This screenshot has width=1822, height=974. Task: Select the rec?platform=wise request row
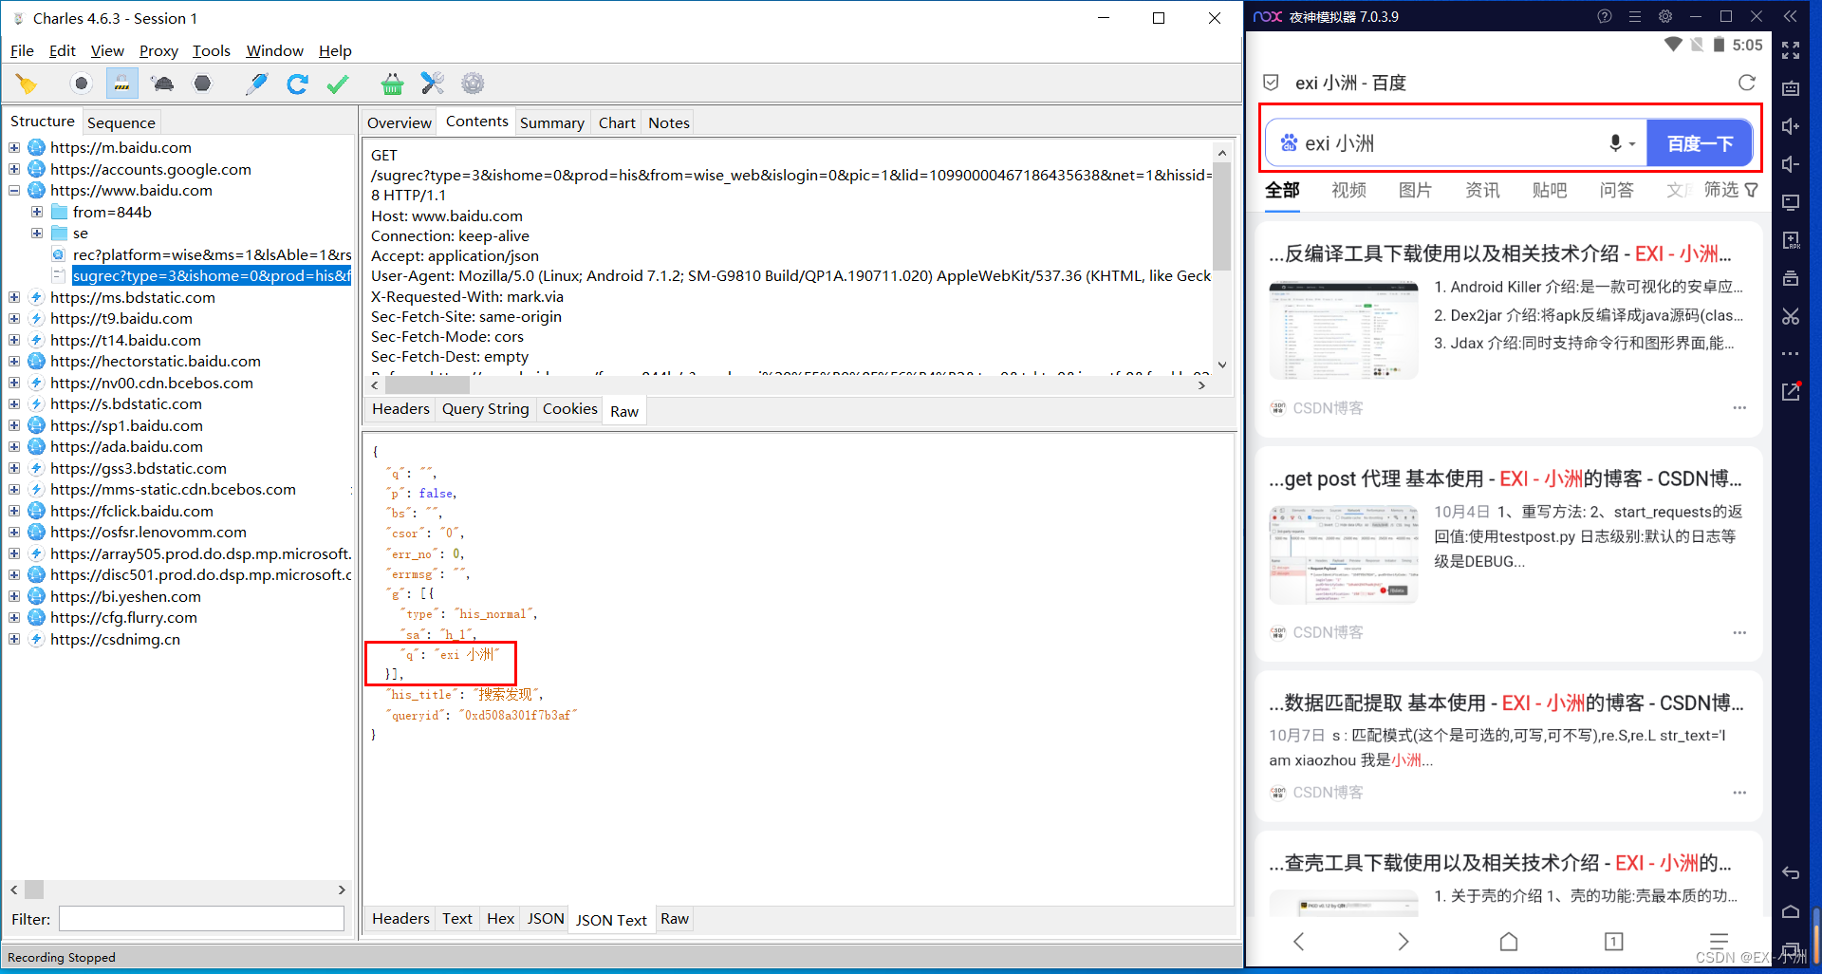211,254
